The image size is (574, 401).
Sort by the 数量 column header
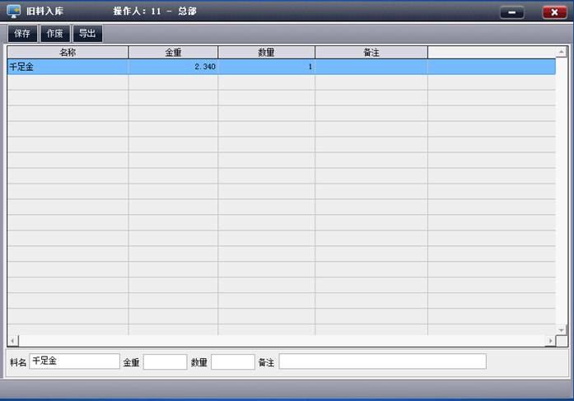point(266,53)
